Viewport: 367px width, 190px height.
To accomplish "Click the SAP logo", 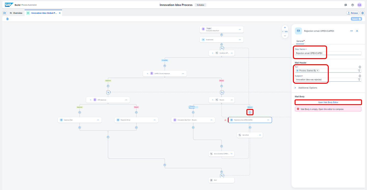I will tap(9, 5).
